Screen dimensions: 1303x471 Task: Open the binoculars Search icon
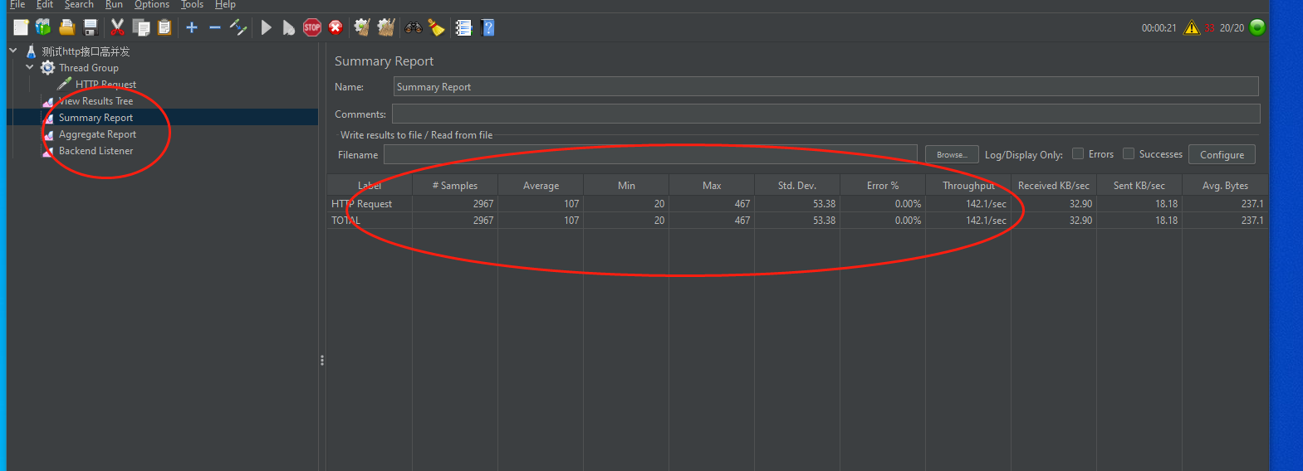pos(413,27)
